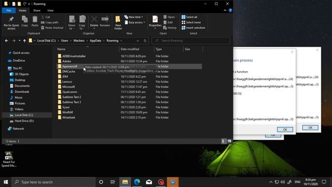Click OK in the front error dialog
Screen dimensions: 332x187
285,129
